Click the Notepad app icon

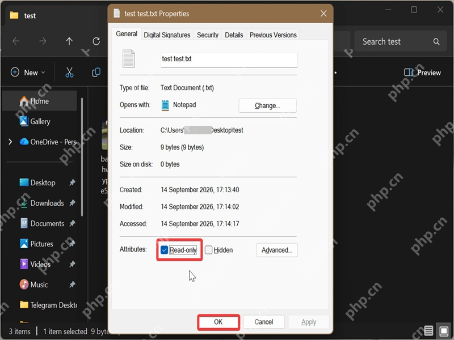(165, 105)
